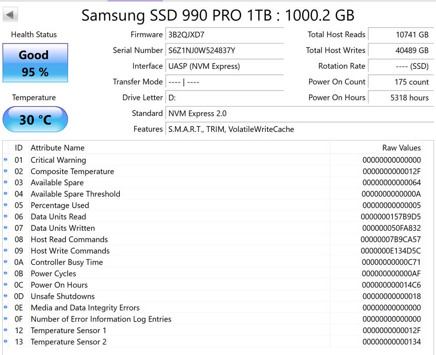Image resolution: width=436 pixels, height=355 pixels.
Task: Select the Host Write Commands attribute name
Action: tap(70, 251)
